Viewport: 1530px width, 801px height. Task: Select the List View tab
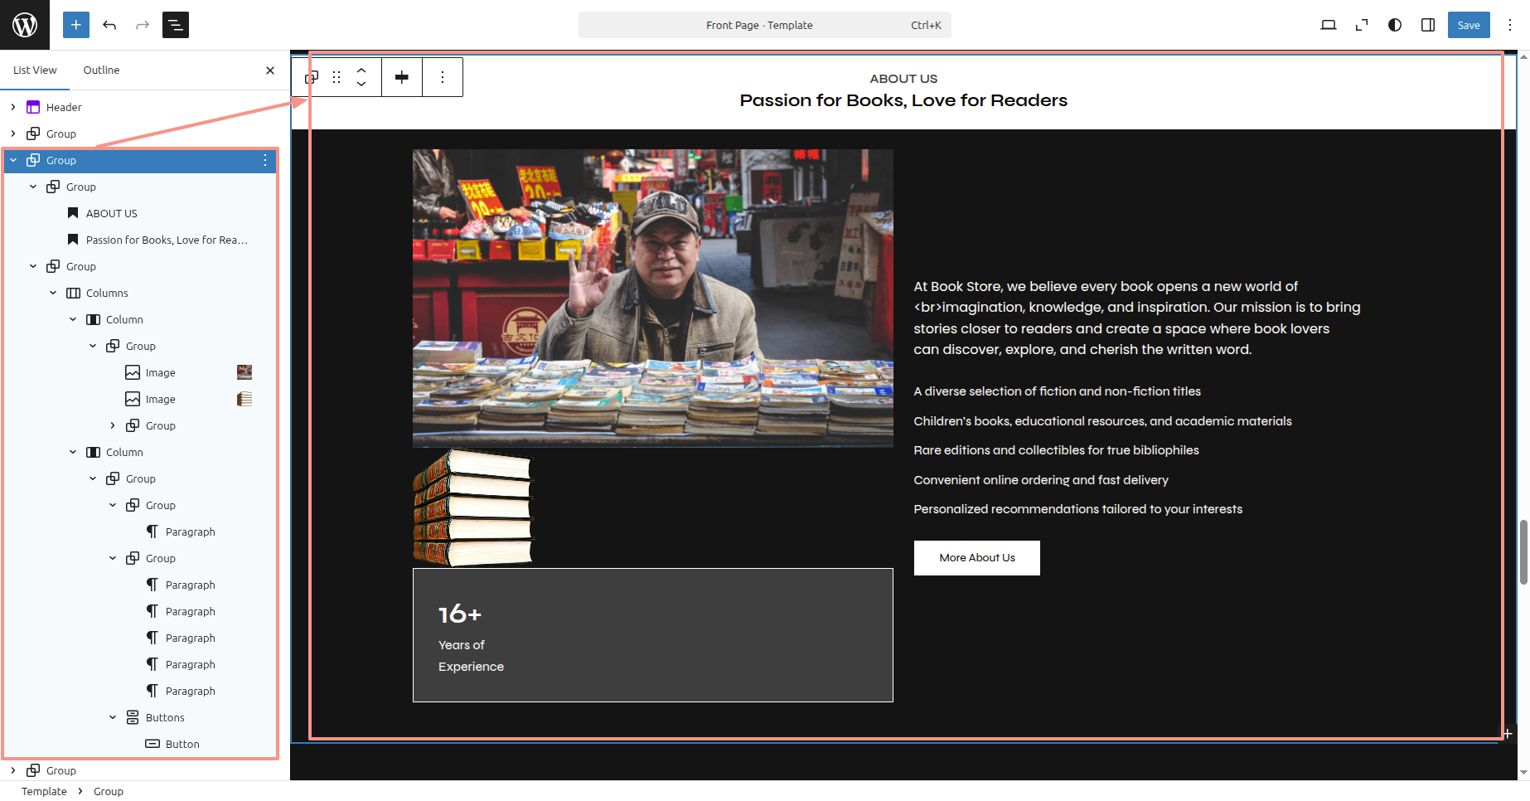35,70
